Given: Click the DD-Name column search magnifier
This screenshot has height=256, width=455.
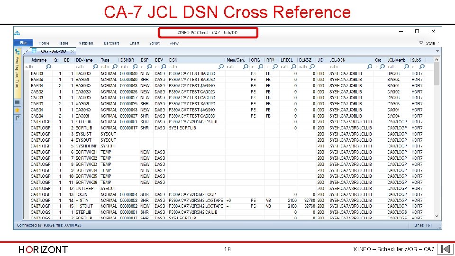Looking at the screenshot, I should pos(95,67).
